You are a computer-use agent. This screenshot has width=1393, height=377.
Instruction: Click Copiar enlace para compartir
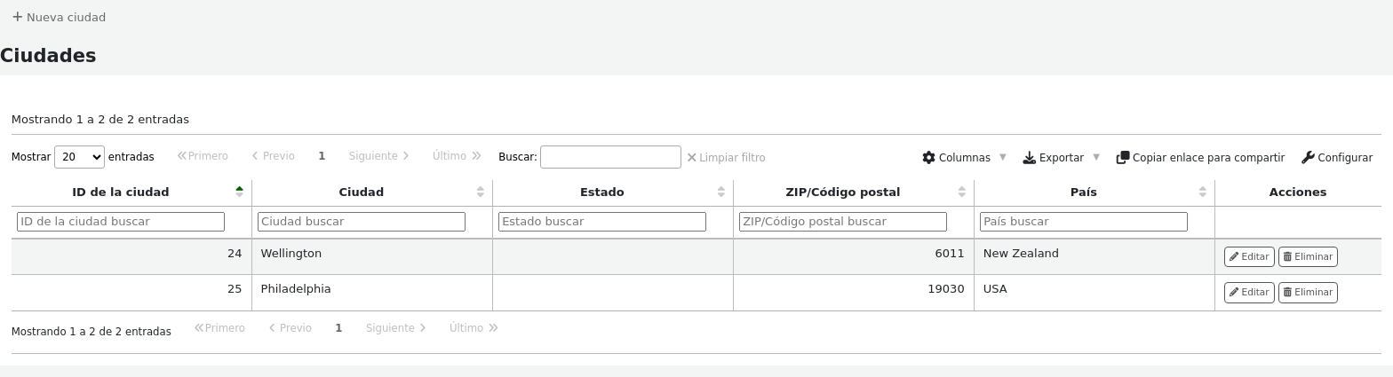point(1200,157)
